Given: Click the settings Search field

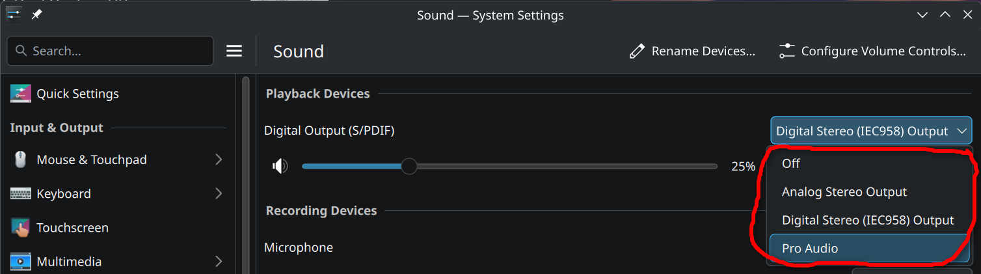Looking at the screenshot, I should (x=117, y=51).
